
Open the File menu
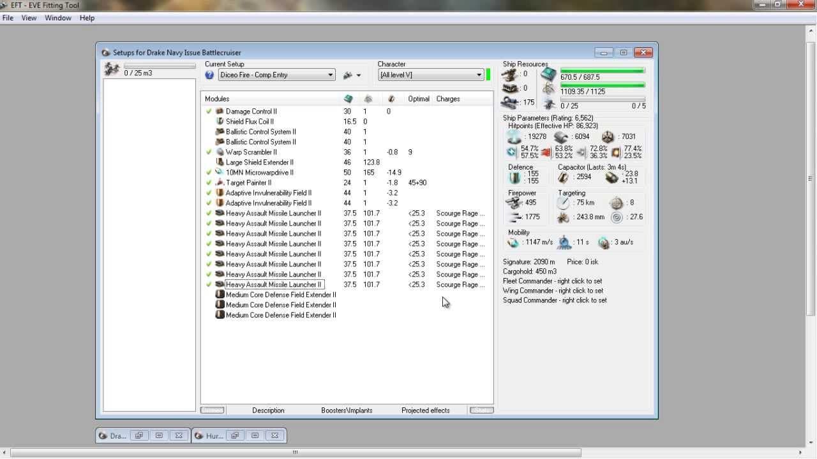tap(8, 18)
